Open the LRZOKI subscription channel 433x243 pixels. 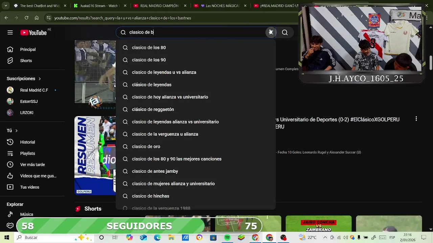coord(27,113)
